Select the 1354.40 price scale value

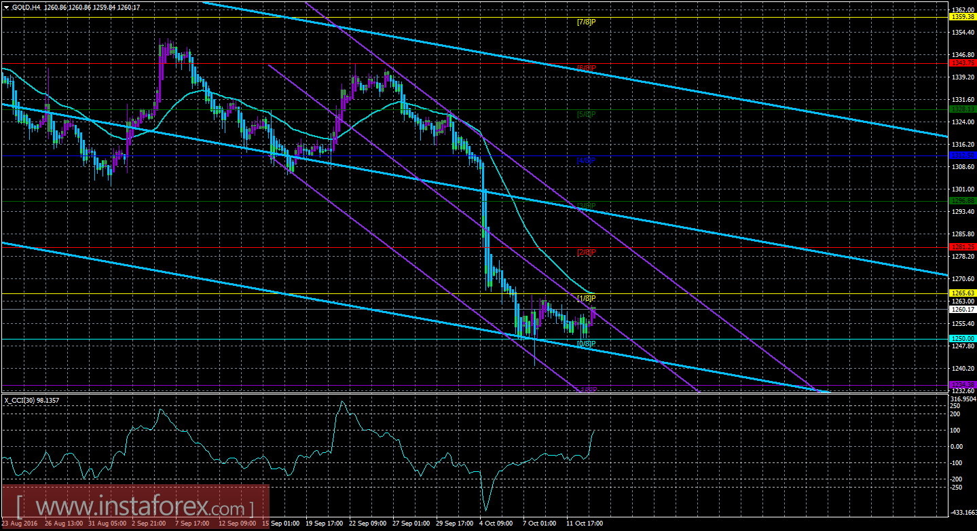click(962, 32)
